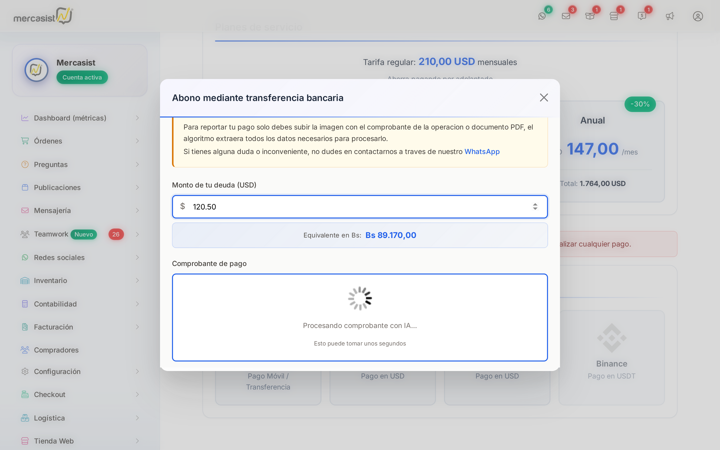The width and height of the screenshot is (720, 450).
Task: Open the Publicaciones menu item
Action: coord(80,187)
